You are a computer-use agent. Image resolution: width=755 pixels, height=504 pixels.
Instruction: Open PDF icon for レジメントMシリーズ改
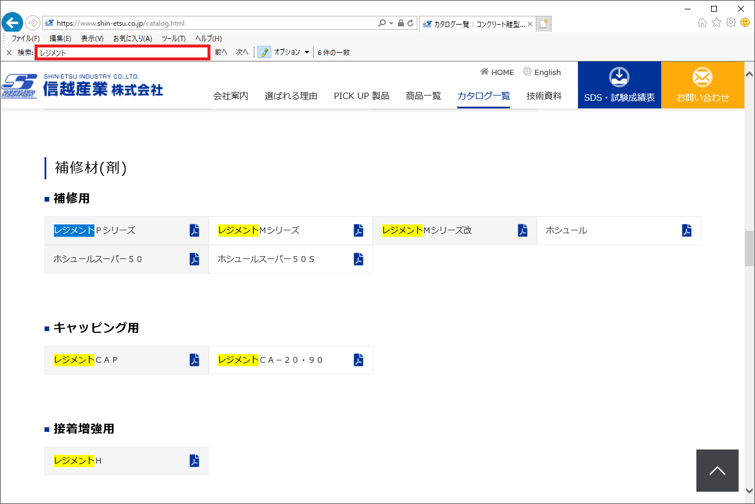pyautogui.click(x=523, y=230)
